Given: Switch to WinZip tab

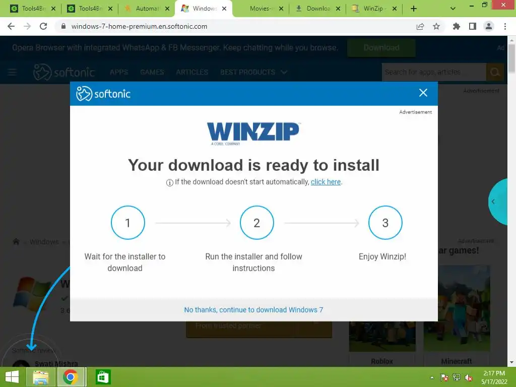Looking at the screenshot, I should pos(370,9).
